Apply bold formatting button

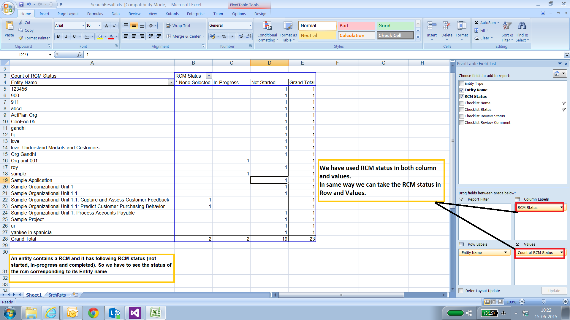point(58,36)
